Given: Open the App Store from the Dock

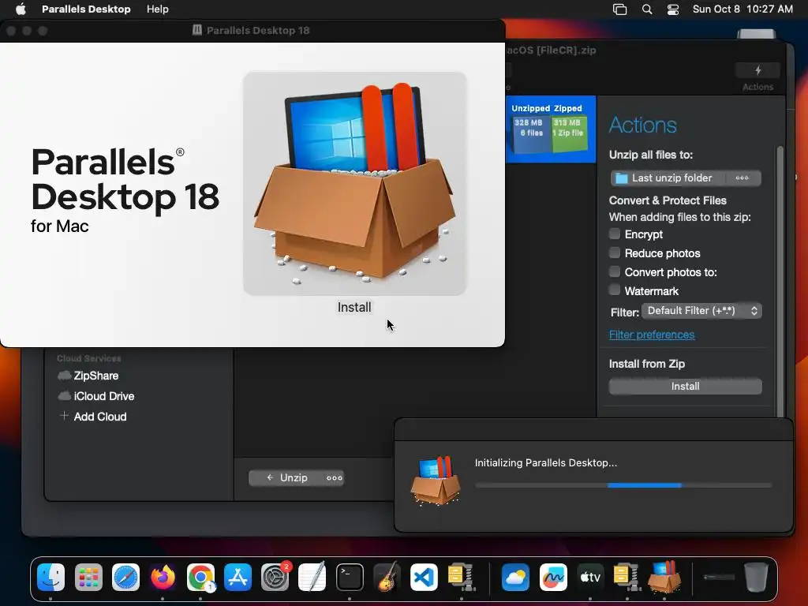Looking at the screenshot, I should 238,577.
